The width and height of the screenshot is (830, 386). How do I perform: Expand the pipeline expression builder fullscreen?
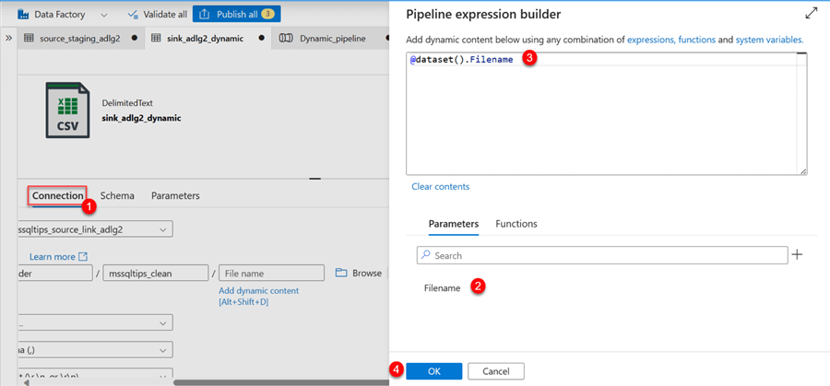point(811,14)
